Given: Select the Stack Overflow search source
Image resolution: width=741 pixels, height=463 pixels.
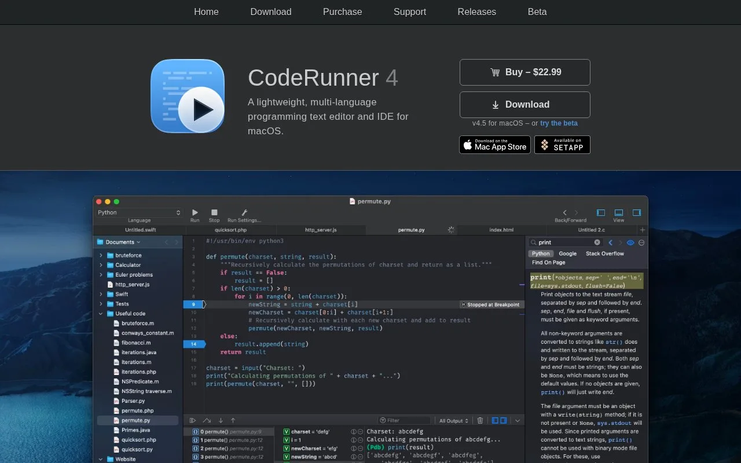Looking at the screenshot, I should click(605, 253).
